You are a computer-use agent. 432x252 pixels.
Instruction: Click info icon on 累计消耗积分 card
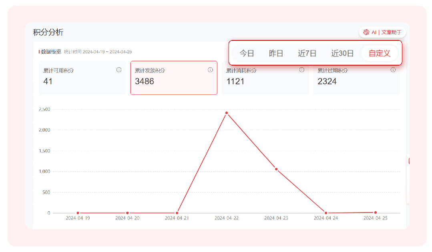(x=301, y=70)
